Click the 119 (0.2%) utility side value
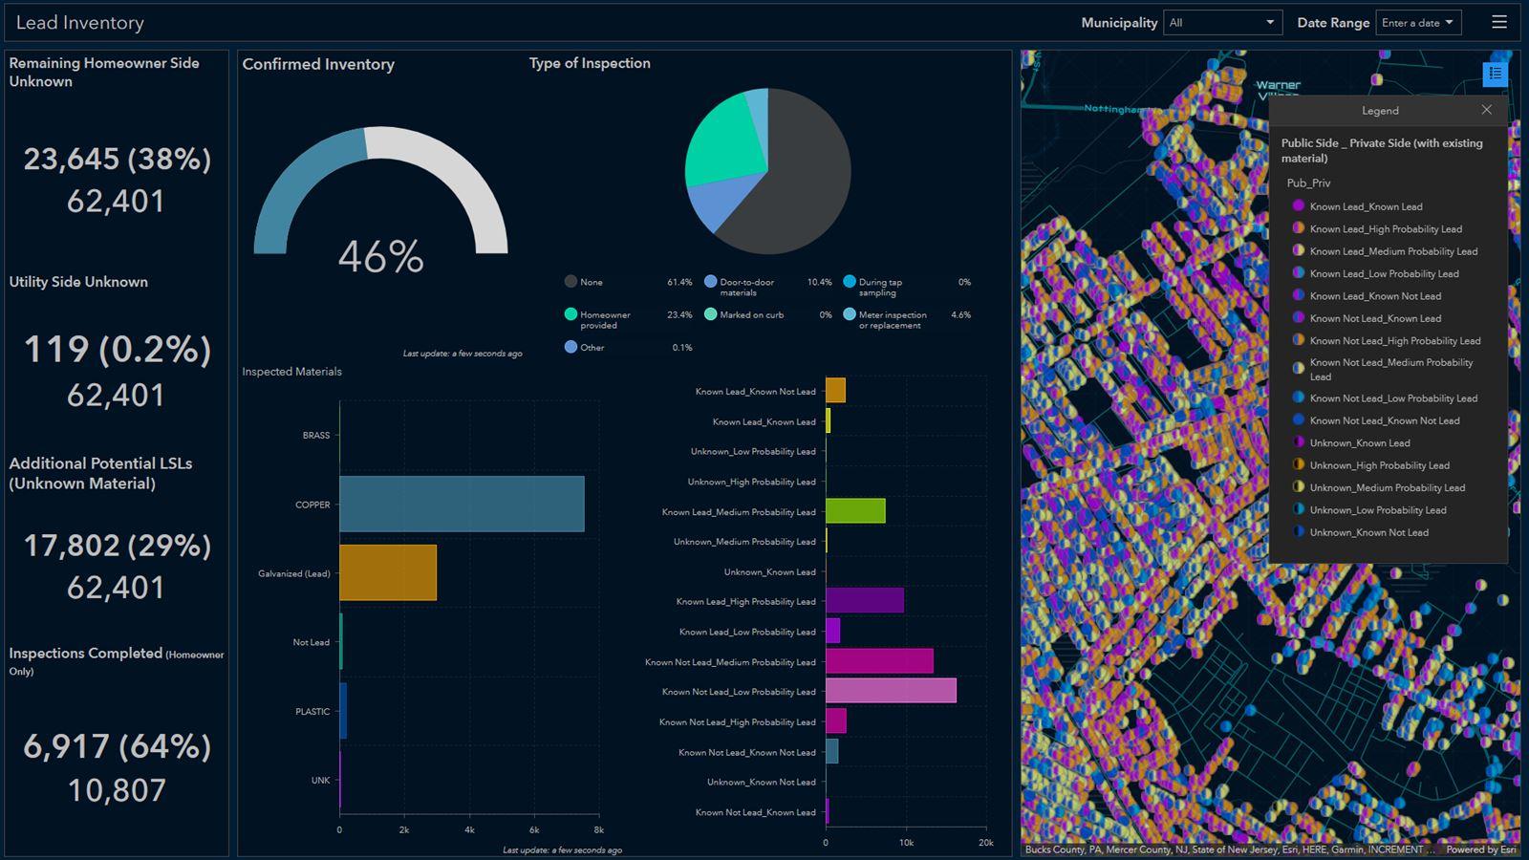 117,350
